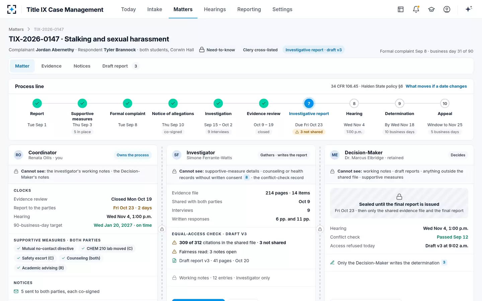
Task: Click the Investigative report draft v3 badge
Action: pos(314,50)
